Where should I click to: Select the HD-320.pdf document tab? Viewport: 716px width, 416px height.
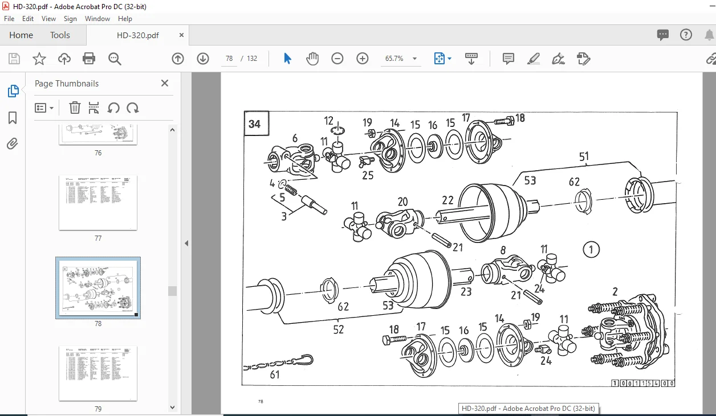pyautogui.click(x=137, y=35)
